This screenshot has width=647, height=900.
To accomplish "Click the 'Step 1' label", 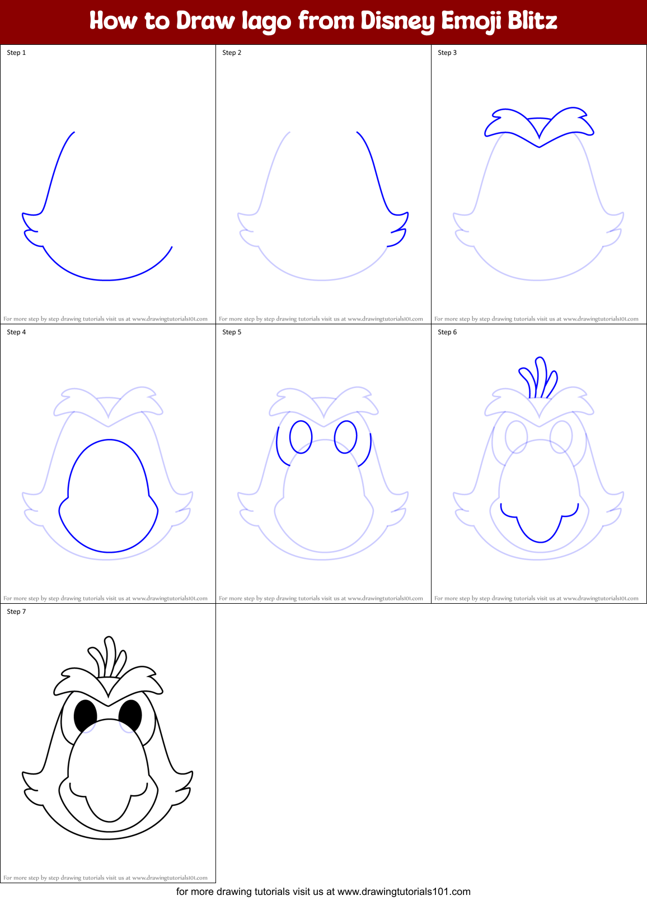I will [16, 53].
